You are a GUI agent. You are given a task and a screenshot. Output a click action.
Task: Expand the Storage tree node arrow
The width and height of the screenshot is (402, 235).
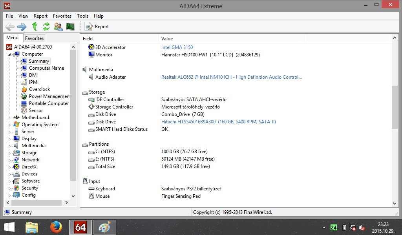click(x=9, y=153)
